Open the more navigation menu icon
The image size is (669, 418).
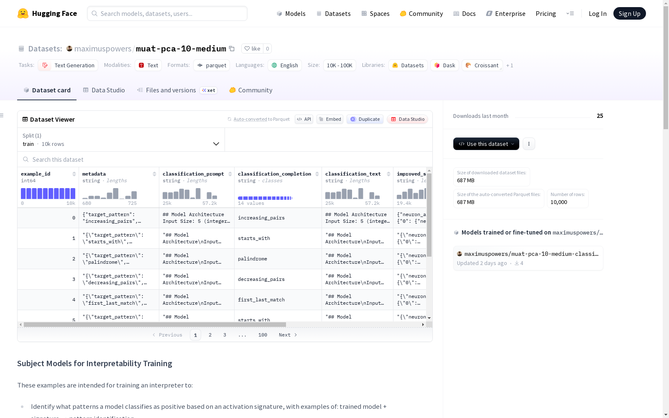(570, 13)
